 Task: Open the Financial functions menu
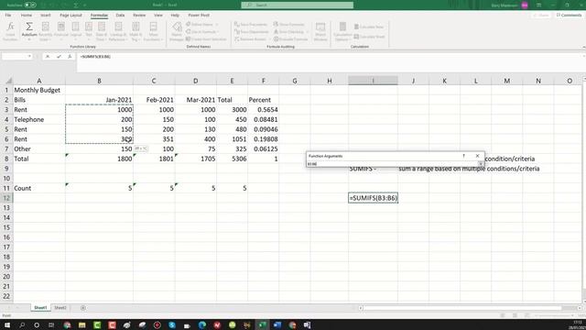[61, 31]
